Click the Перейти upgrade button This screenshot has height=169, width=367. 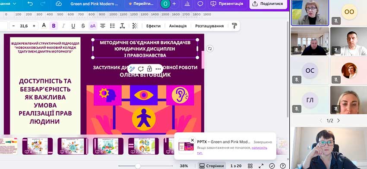pos(141,4)
